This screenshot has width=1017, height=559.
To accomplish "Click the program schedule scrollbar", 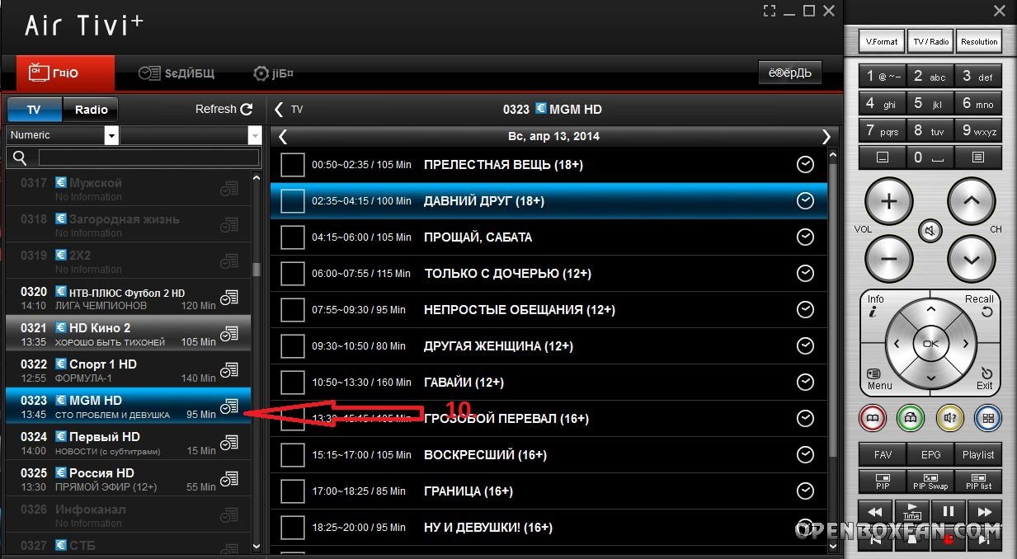I will [832, 309].
